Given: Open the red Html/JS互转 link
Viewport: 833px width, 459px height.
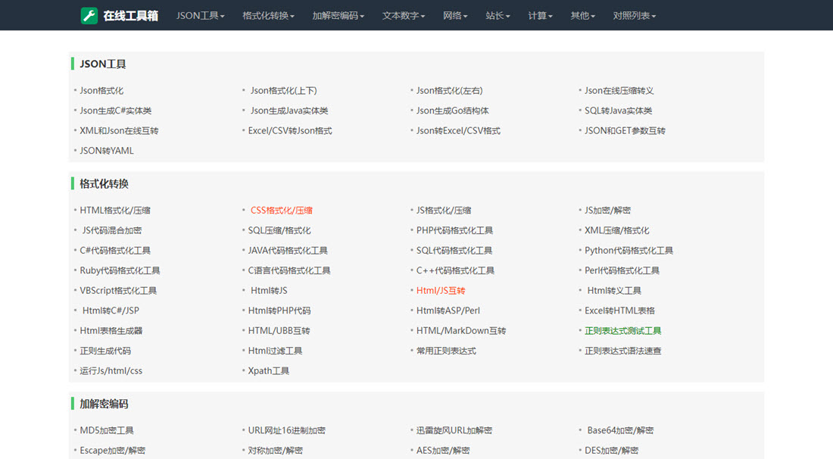Looking at the screenshot, I should 441,290.
